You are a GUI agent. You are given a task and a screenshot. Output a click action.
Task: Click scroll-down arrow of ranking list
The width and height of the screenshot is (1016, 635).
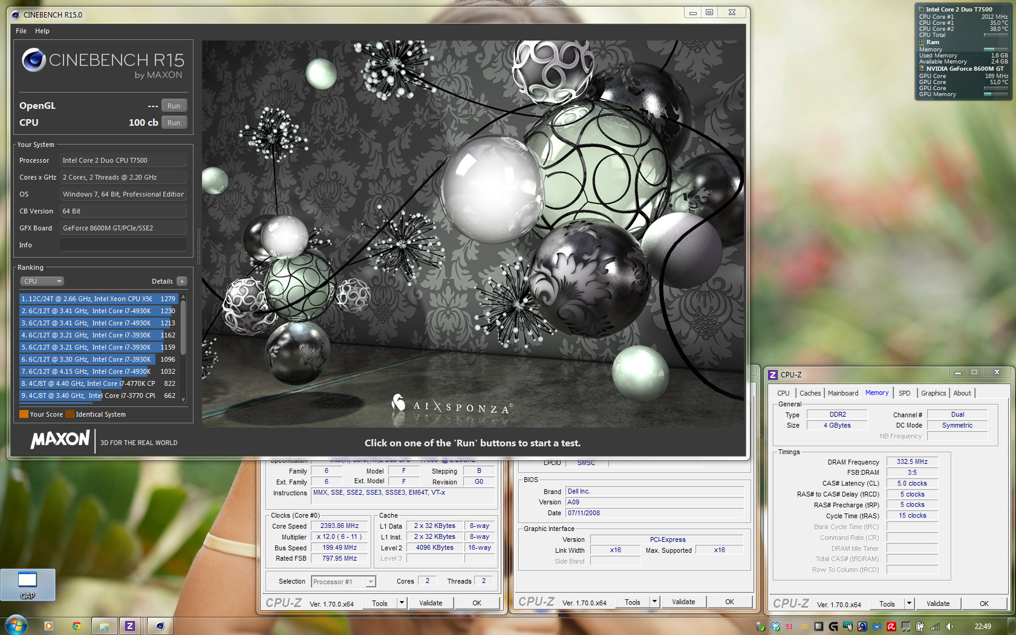[183, 400]
